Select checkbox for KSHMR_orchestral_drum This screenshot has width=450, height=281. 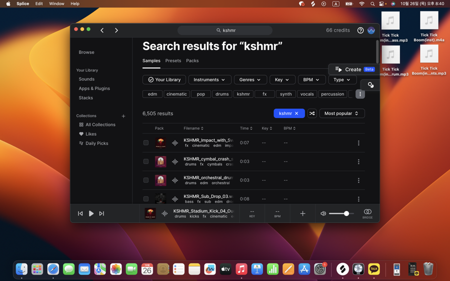tap(146, 180)
